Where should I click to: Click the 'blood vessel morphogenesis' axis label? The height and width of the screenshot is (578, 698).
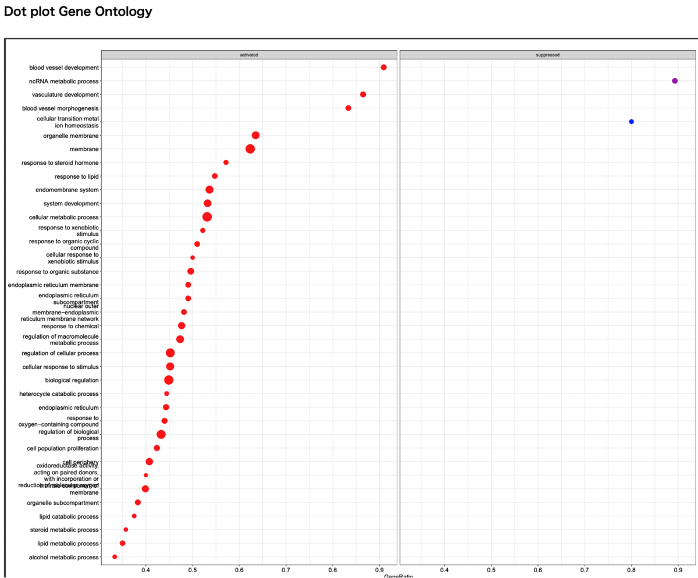60,108
